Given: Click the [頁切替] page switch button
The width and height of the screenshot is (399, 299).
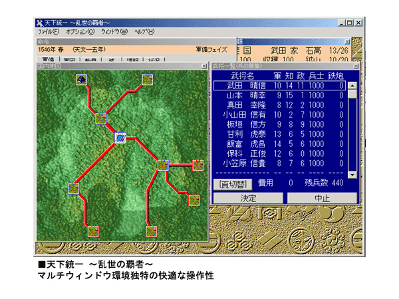Looking at the screenshot, I should click(x=233, y=184).
